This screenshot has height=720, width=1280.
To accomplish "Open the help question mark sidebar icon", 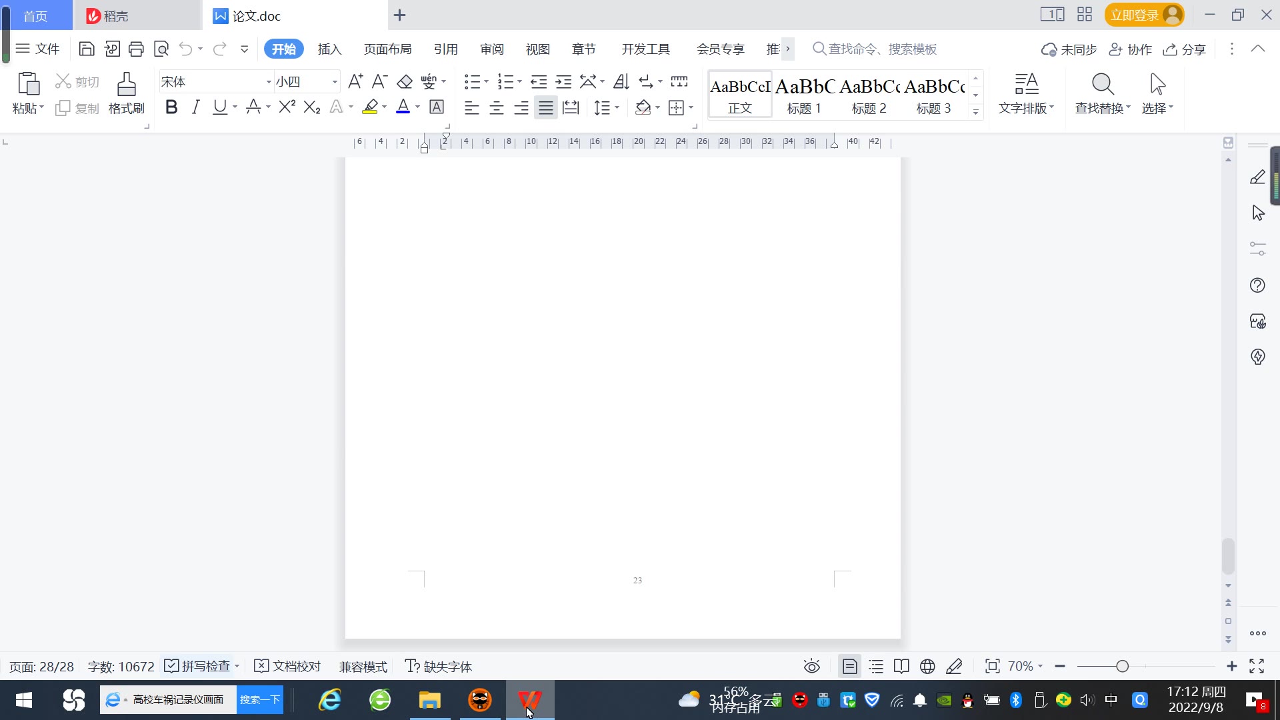I will (x=1257, y=285).
